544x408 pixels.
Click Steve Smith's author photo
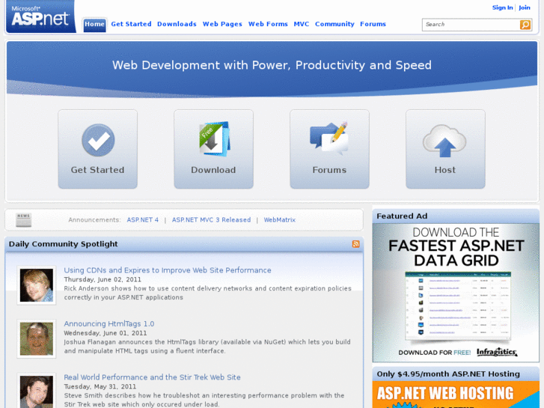[x=37, y=391]
